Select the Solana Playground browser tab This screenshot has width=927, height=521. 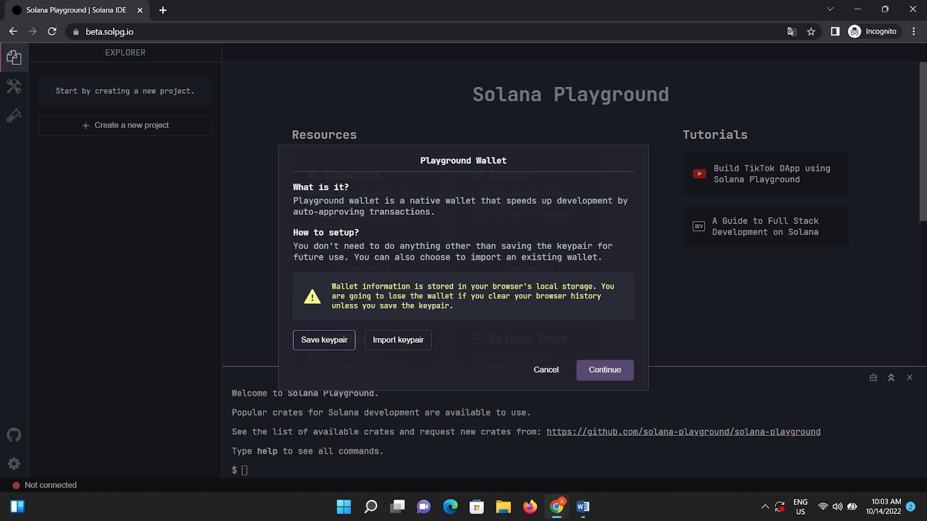75,10
